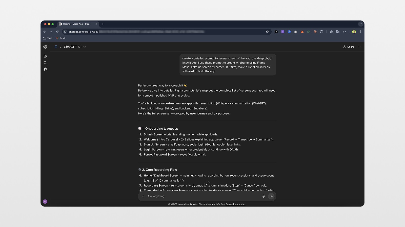Open the Framer extension icon
Viewport: 405px width, 227px height.
(x=276, y=32)
